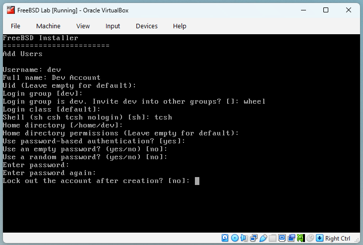Maximize the VirtualBox window
This screenshot has height=245, width=363.
[x=326, y=10]
